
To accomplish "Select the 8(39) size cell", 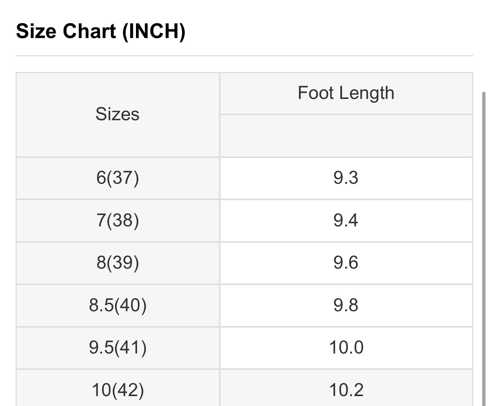I will point(117,263).
